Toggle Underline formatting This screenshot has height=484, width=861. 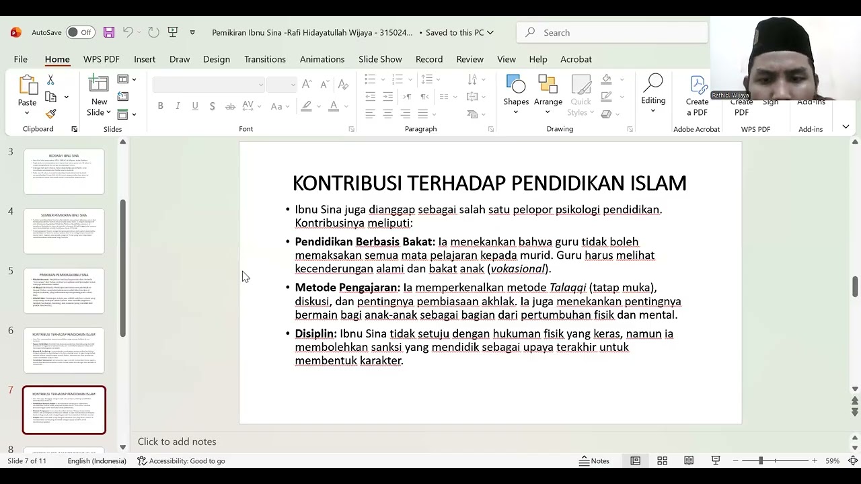point(195,106)
